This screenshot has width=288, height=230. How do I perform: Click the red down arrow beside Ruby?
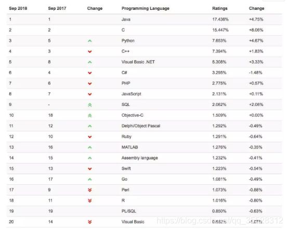(x=89, y=137)
